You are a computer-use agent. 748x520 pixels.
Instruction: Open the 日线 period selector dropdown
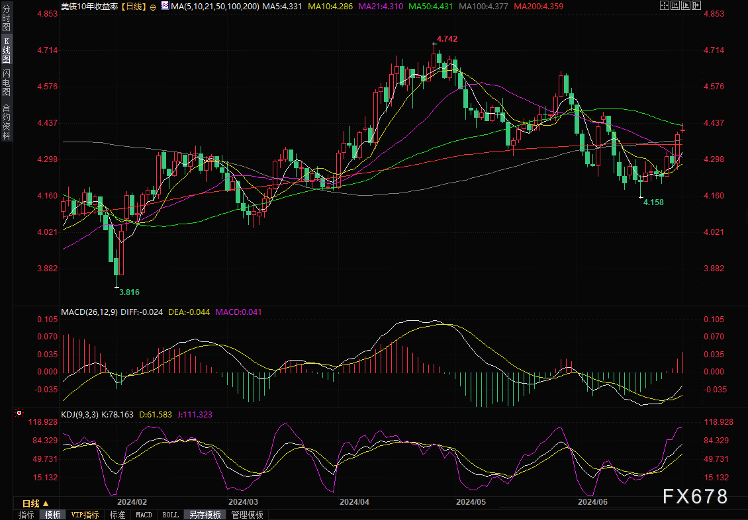(x=32, y=502)
